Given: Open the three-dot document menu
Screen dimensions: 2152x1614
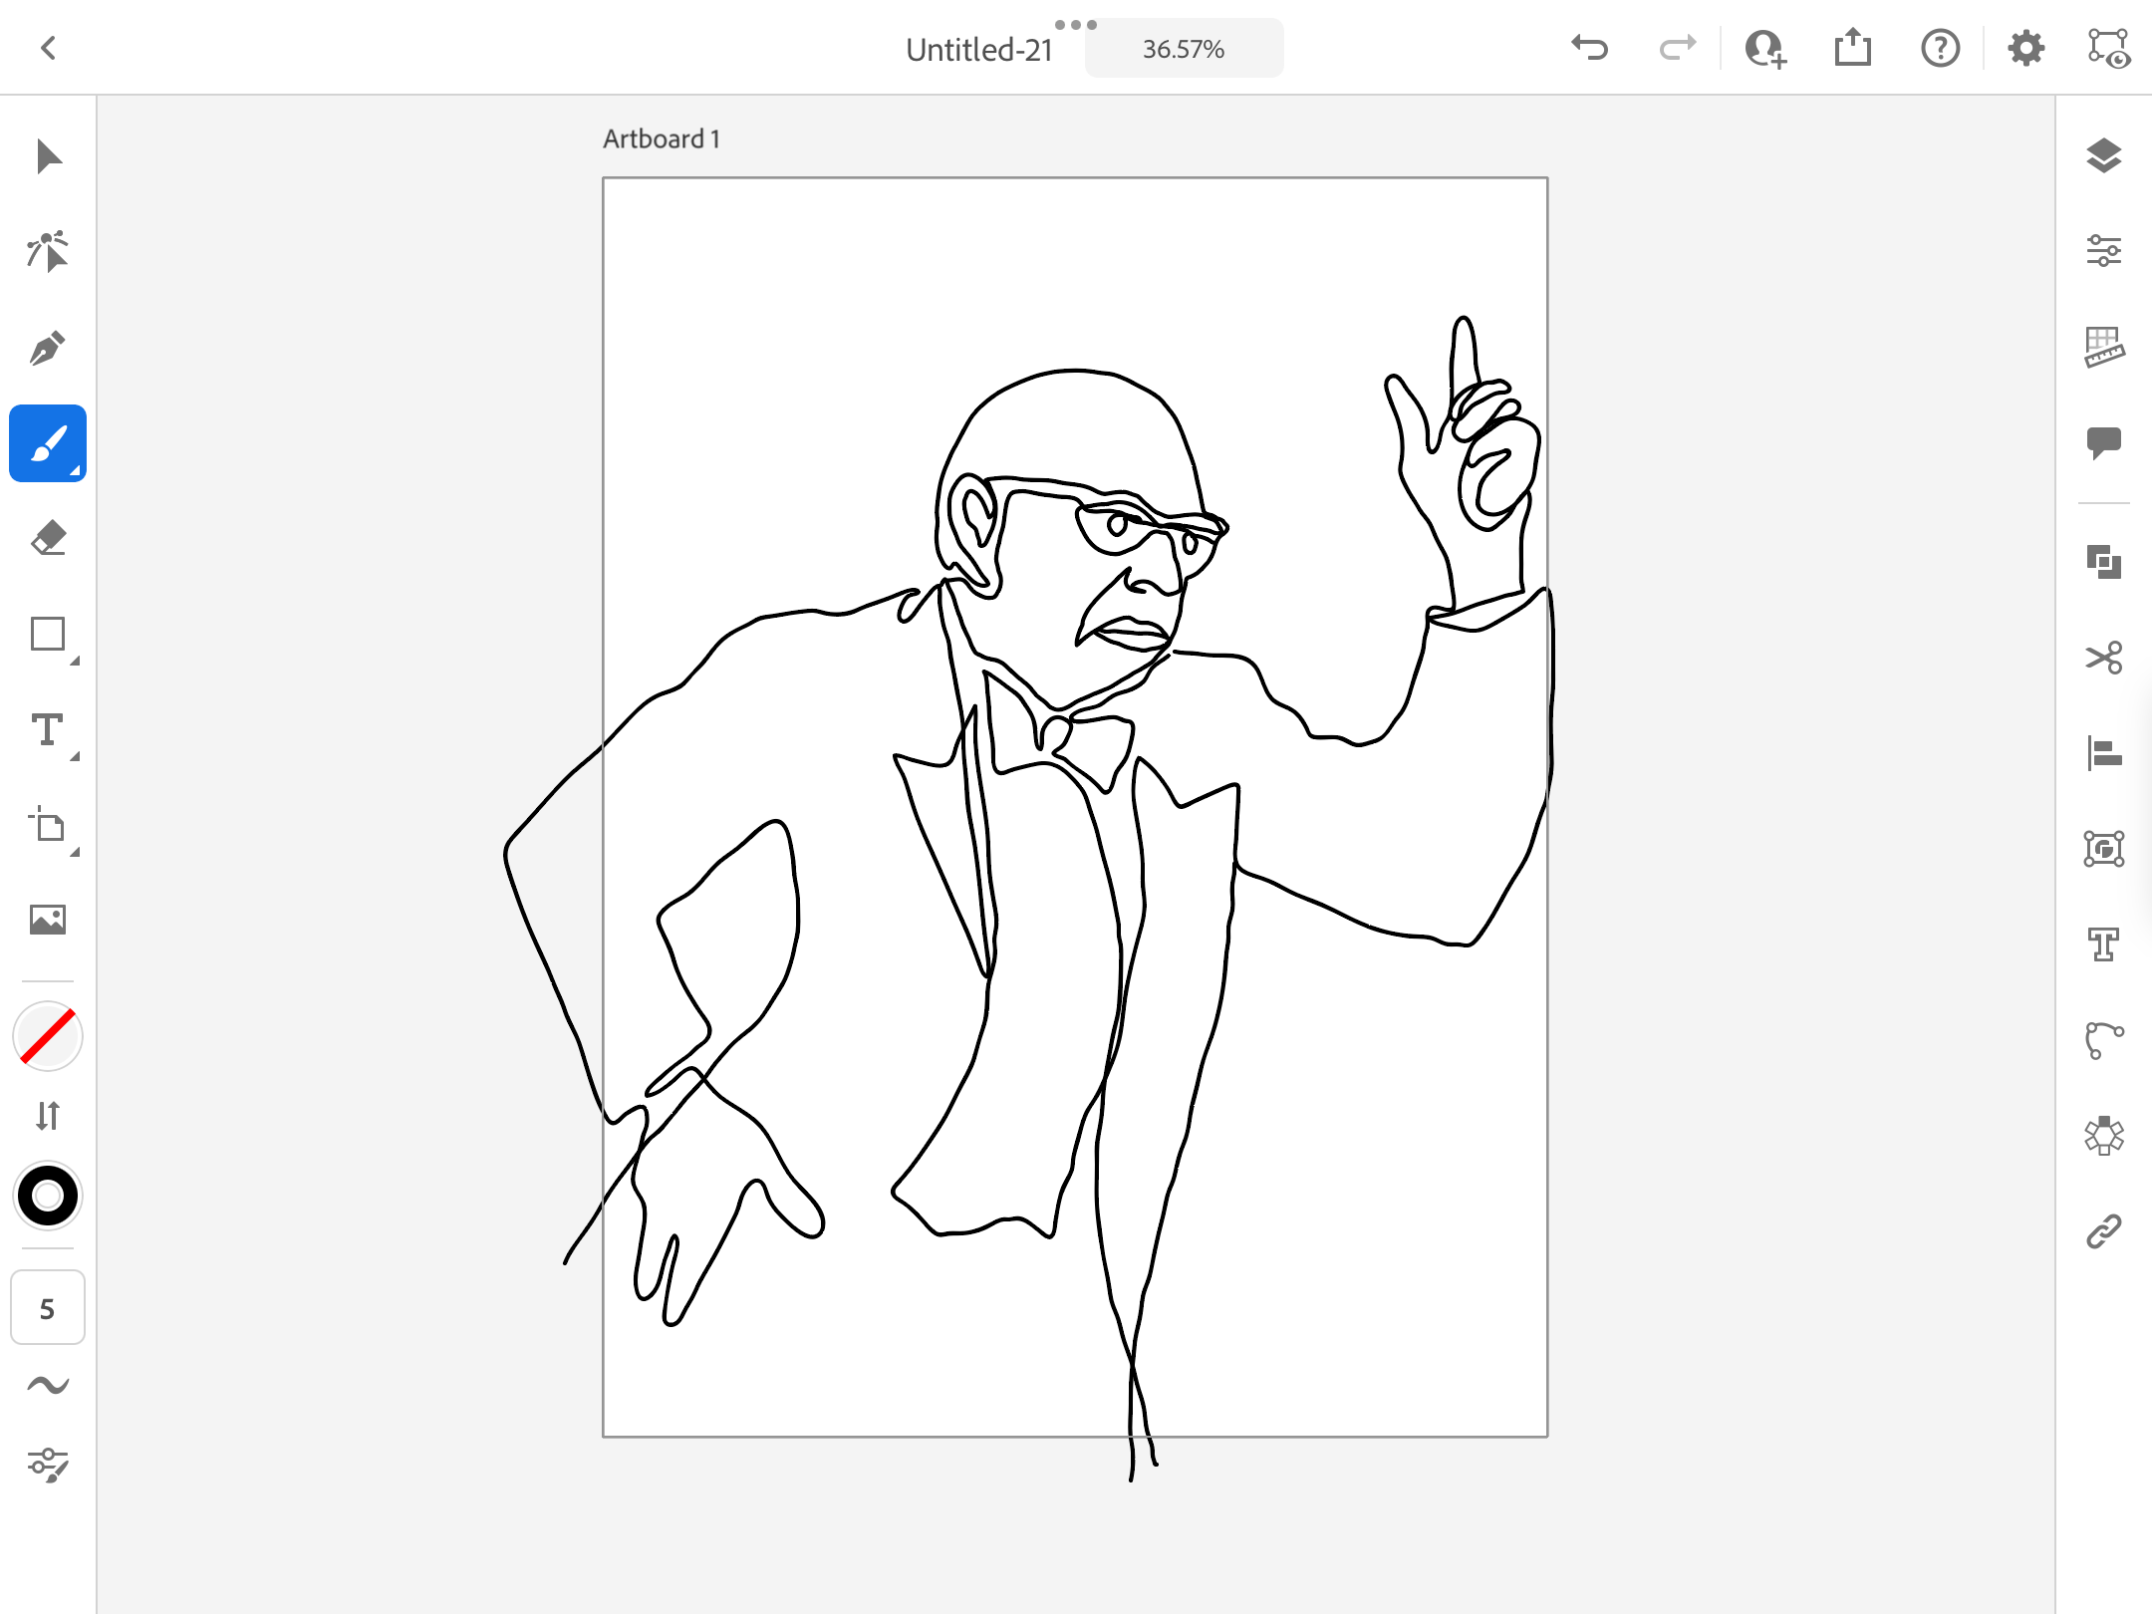Looking at the screenshot, I should tap(1075, 24).
